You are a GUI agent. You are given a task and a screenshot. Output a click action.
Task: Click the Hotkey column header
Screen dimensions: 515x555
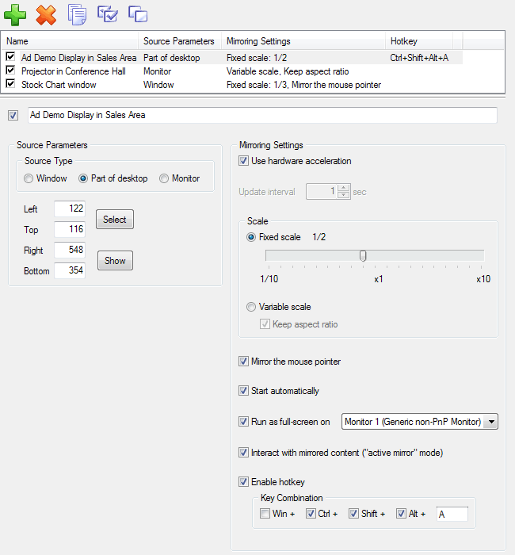419,41
